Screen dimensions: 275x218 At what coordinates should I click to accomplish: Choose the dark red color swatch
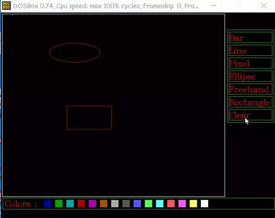(81, 204)
